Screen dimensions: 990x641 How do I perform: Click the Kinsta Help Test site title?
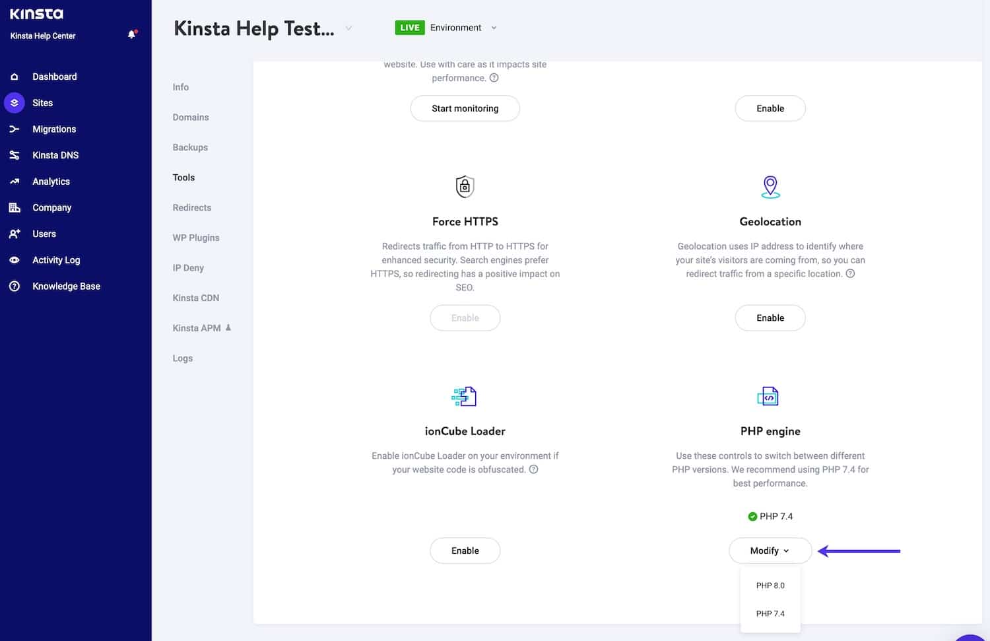254,28
